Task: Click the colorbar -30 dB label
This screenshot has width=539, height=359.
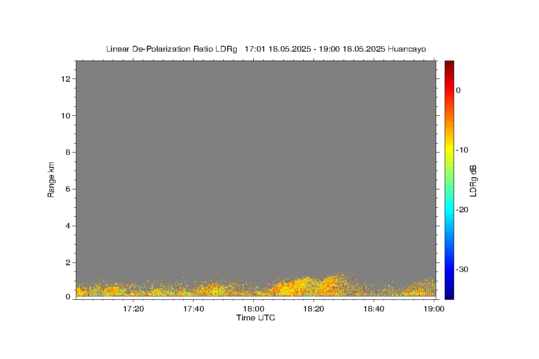Action: [463, 269]
